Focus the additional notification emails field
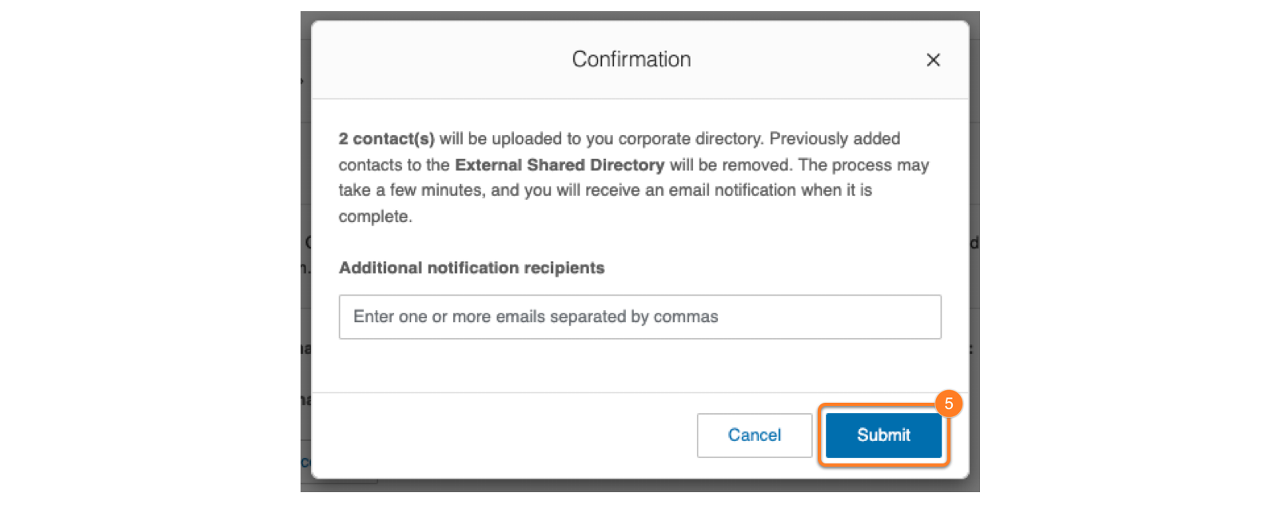The image size is (1279, 505). [639, 317]
